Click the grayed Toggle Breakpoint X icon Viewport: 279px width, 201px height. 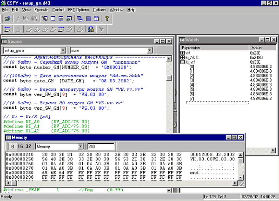click(80, 29)
